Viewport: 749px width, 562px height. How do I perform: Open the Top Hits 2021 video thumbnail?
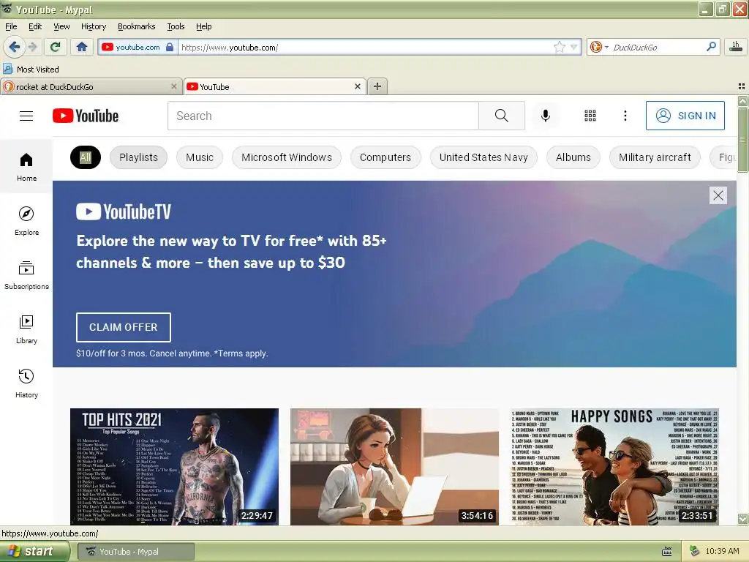point(174,467)
